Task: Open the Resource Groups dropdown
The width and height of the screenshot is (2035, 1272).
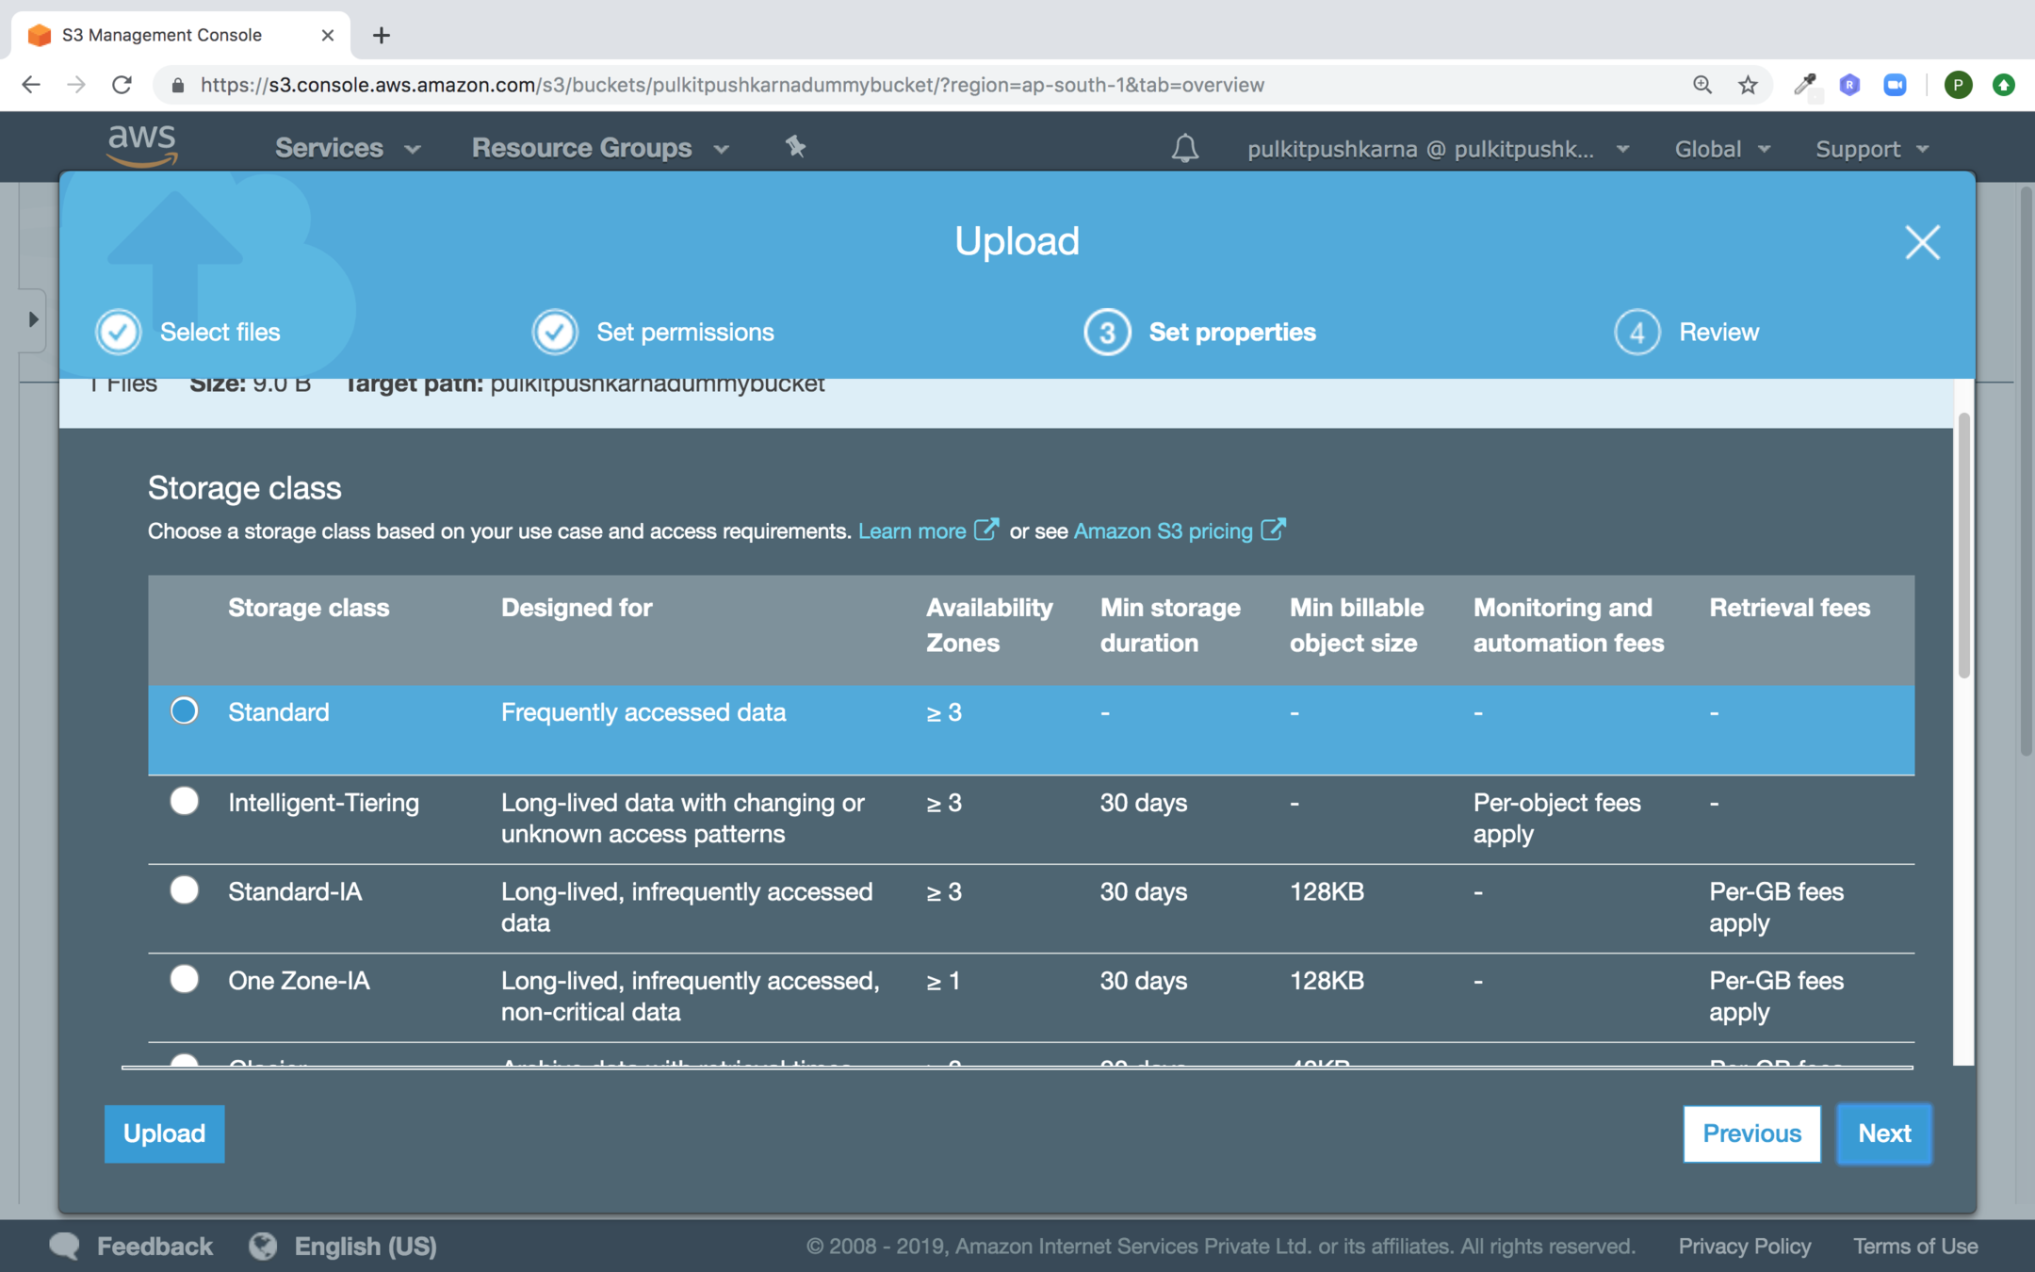Action: 600,148
